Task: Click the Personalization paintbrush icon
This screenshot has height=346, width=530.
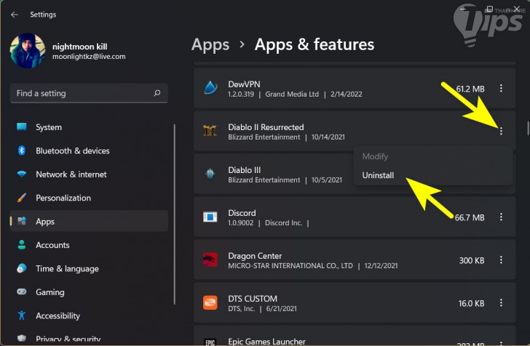Action: pyautogui.click(x=22, y=198)
